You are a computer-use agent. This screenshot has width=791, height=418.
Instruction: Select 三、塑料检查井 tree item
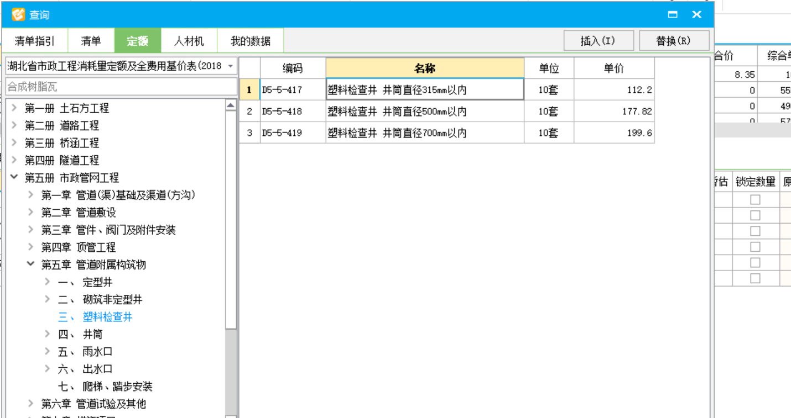point(95,317)
